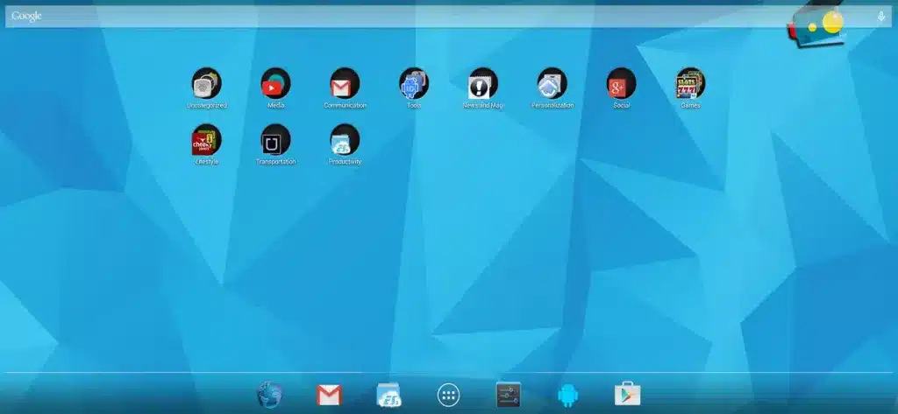Open the Transportation folder

click(x=275, y=140)
